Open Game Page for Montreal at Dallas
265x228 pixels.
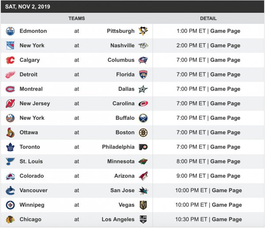[225, 89]
